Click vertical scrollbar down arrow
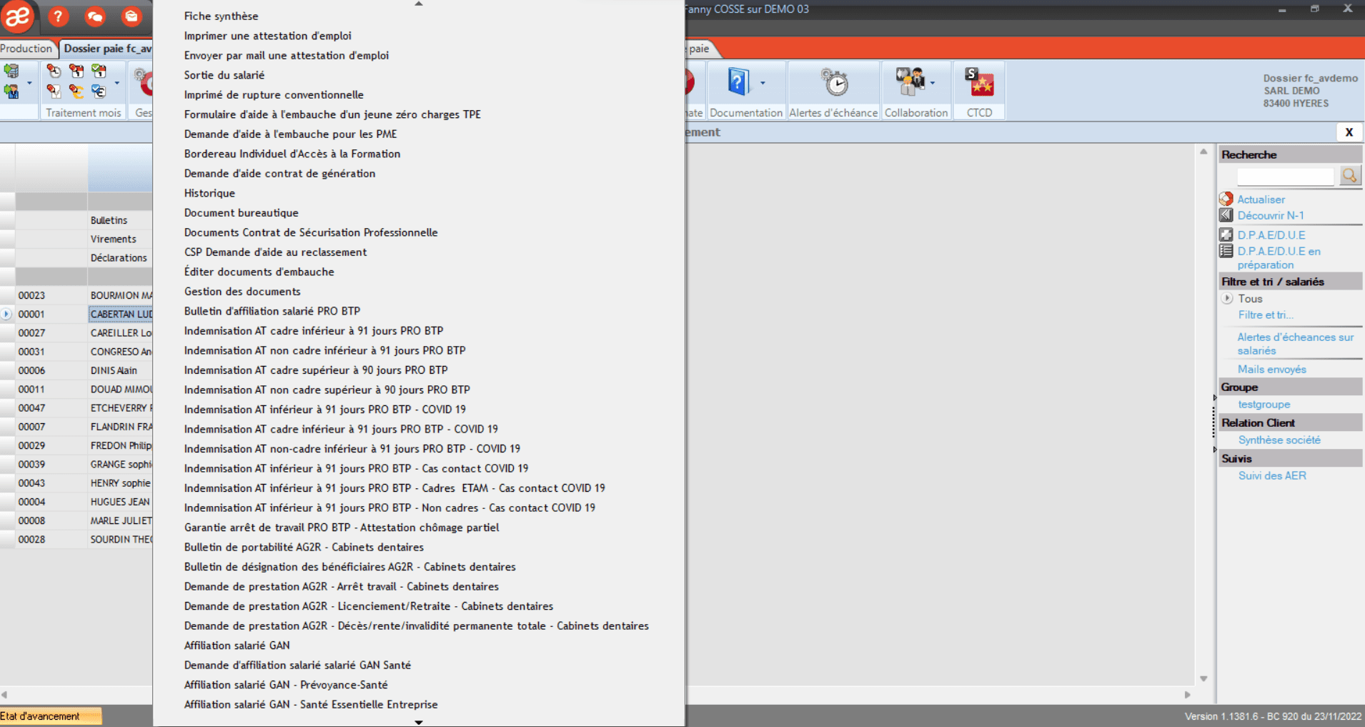This screenshot has width=1365, height=727. (1203, 679)
